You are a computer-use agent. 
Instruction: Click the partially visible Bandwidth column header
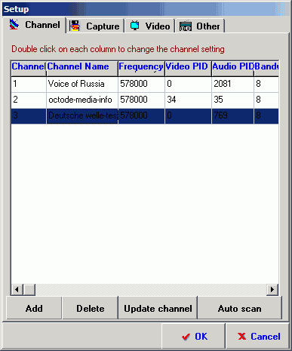coord(266,68)
